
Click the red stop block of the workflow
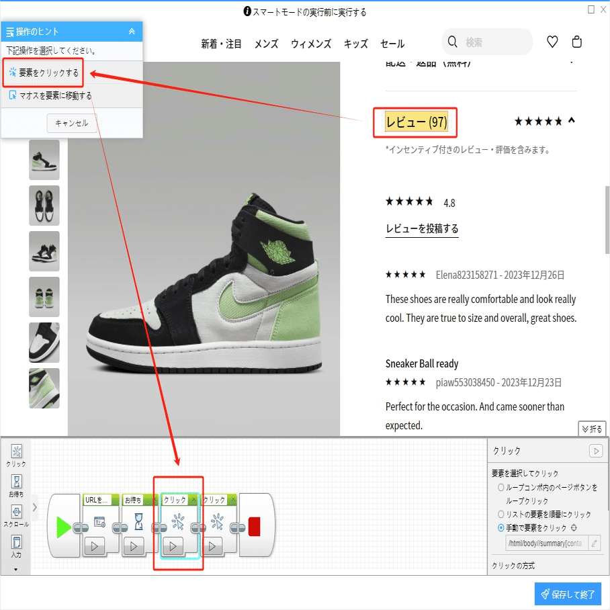tap(255, 527)
